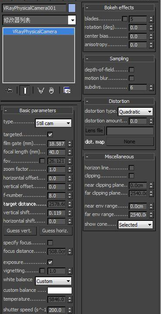The height and width of the screenshot is (314, 161).
Task: Click the vertical shift field
Action: [x=57, y=213]
